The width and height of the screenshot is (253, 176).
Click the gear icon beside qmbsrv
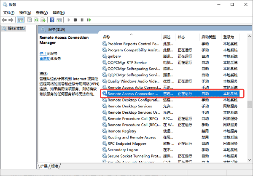coord(105,56)
